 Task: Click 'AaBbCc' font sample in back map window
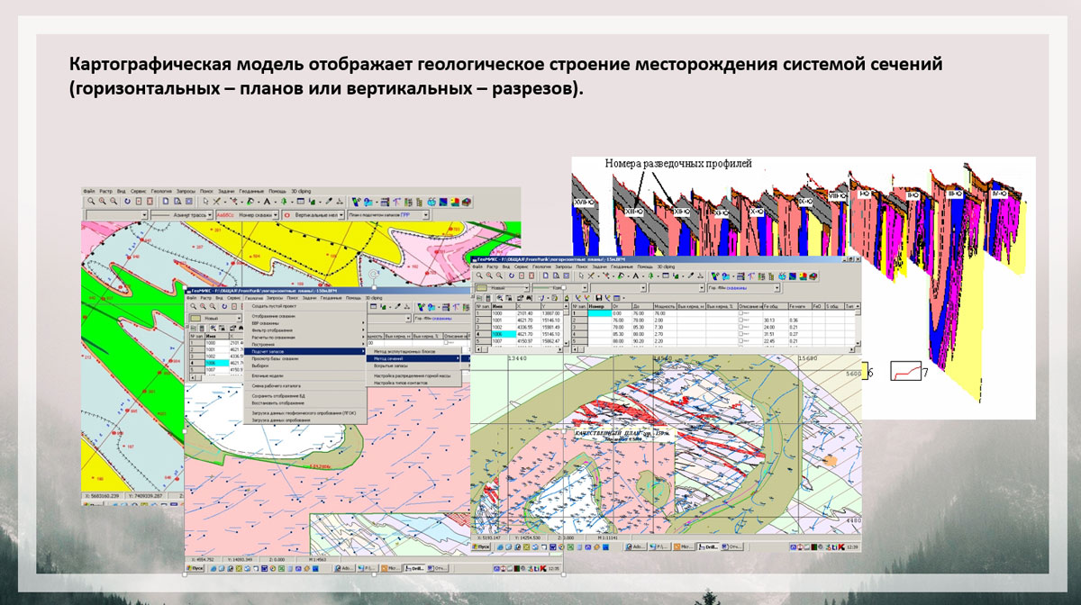click(x=225, y=215)
